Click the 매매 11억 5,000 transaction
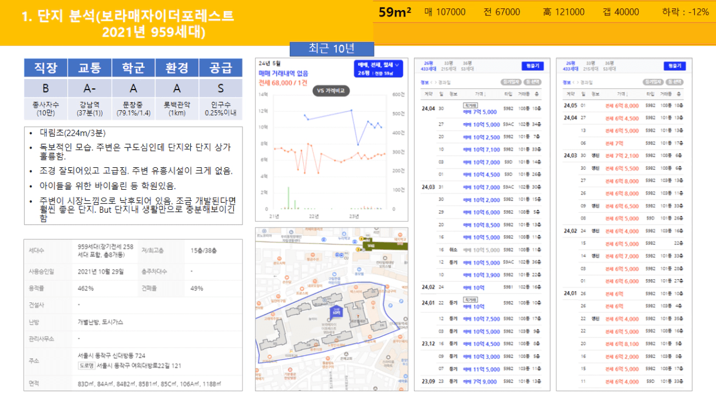The width and height of the screenshot is (716, 403). 482,369
